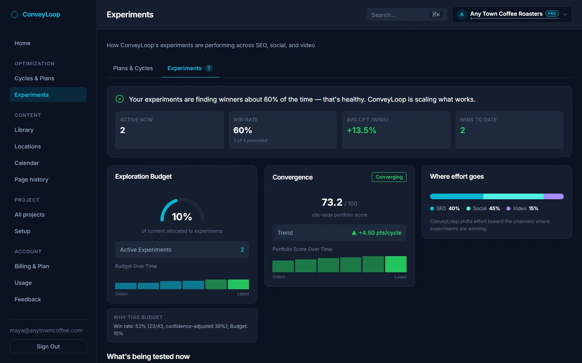The height and width of the screenshot is (363, 582).
Task: Expand the Any Town Coffee Roasters dropdown
Action: click(x=512, y=15)
